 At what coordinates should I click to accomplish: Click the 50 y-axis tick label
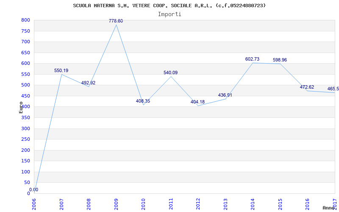tap(27, 183)
